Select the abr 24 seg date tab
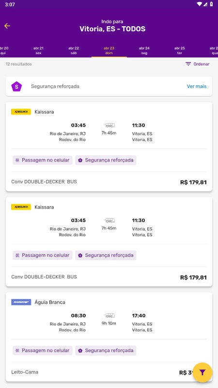 point(144,50)
